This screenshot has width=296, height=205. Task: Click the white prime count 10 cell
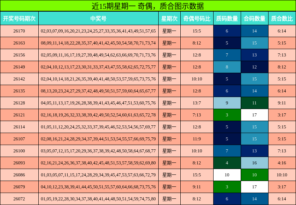[x=227, y=175]
